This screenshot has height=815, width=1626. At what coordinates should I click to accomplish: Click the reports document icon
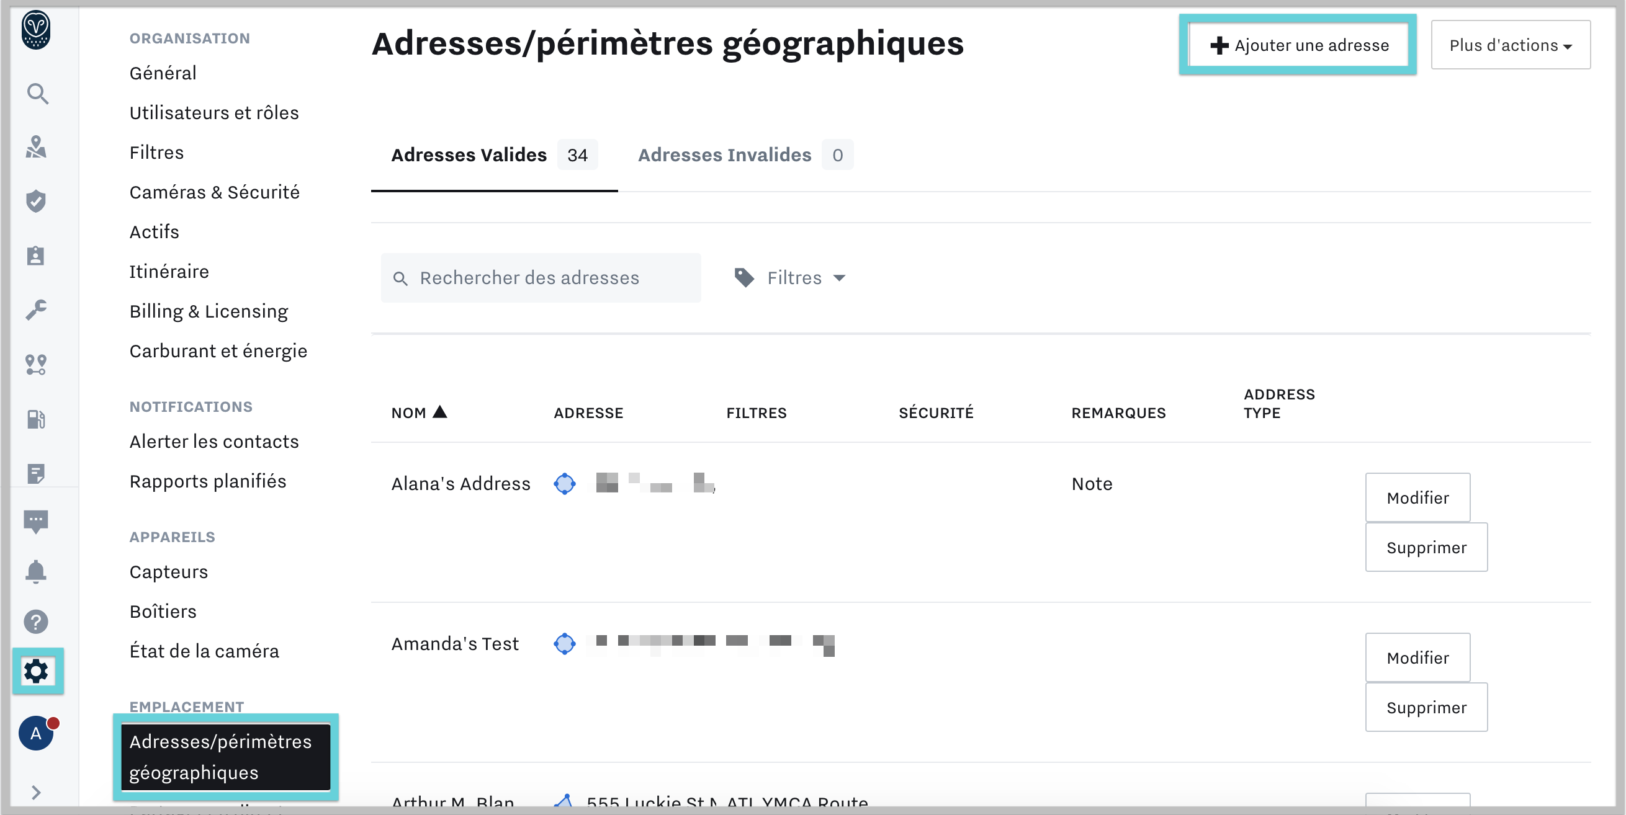coord(37,473)
